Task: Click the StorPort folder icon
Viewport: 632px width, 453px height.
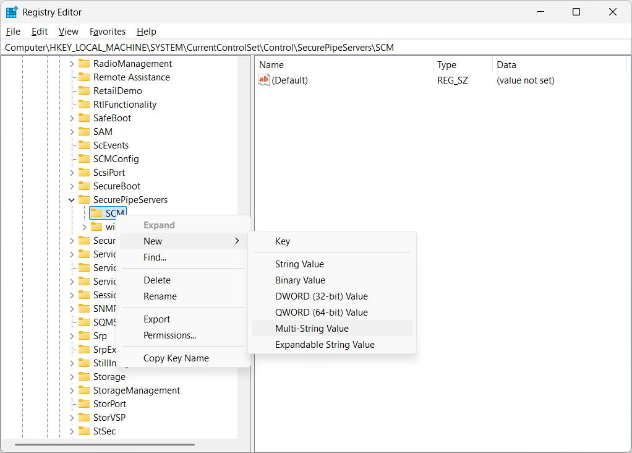Action: pyautogui.click(x=84, y=404)
